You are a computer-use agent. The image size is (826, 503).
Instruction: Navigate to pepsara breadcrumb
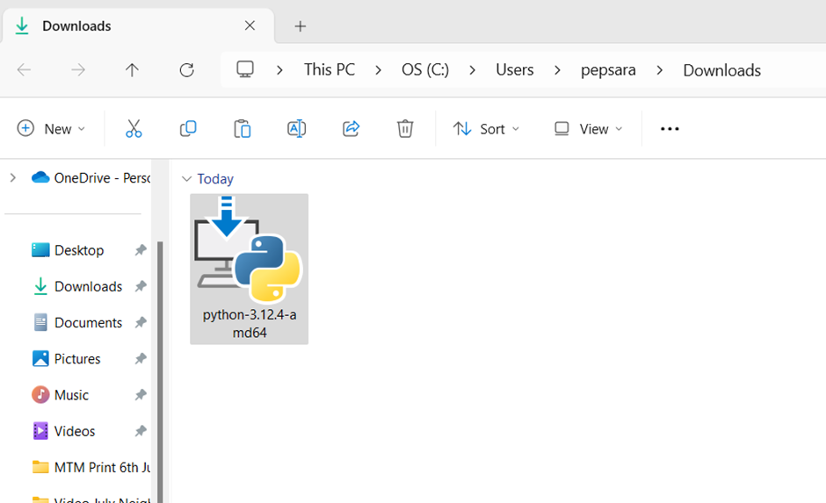608,69
